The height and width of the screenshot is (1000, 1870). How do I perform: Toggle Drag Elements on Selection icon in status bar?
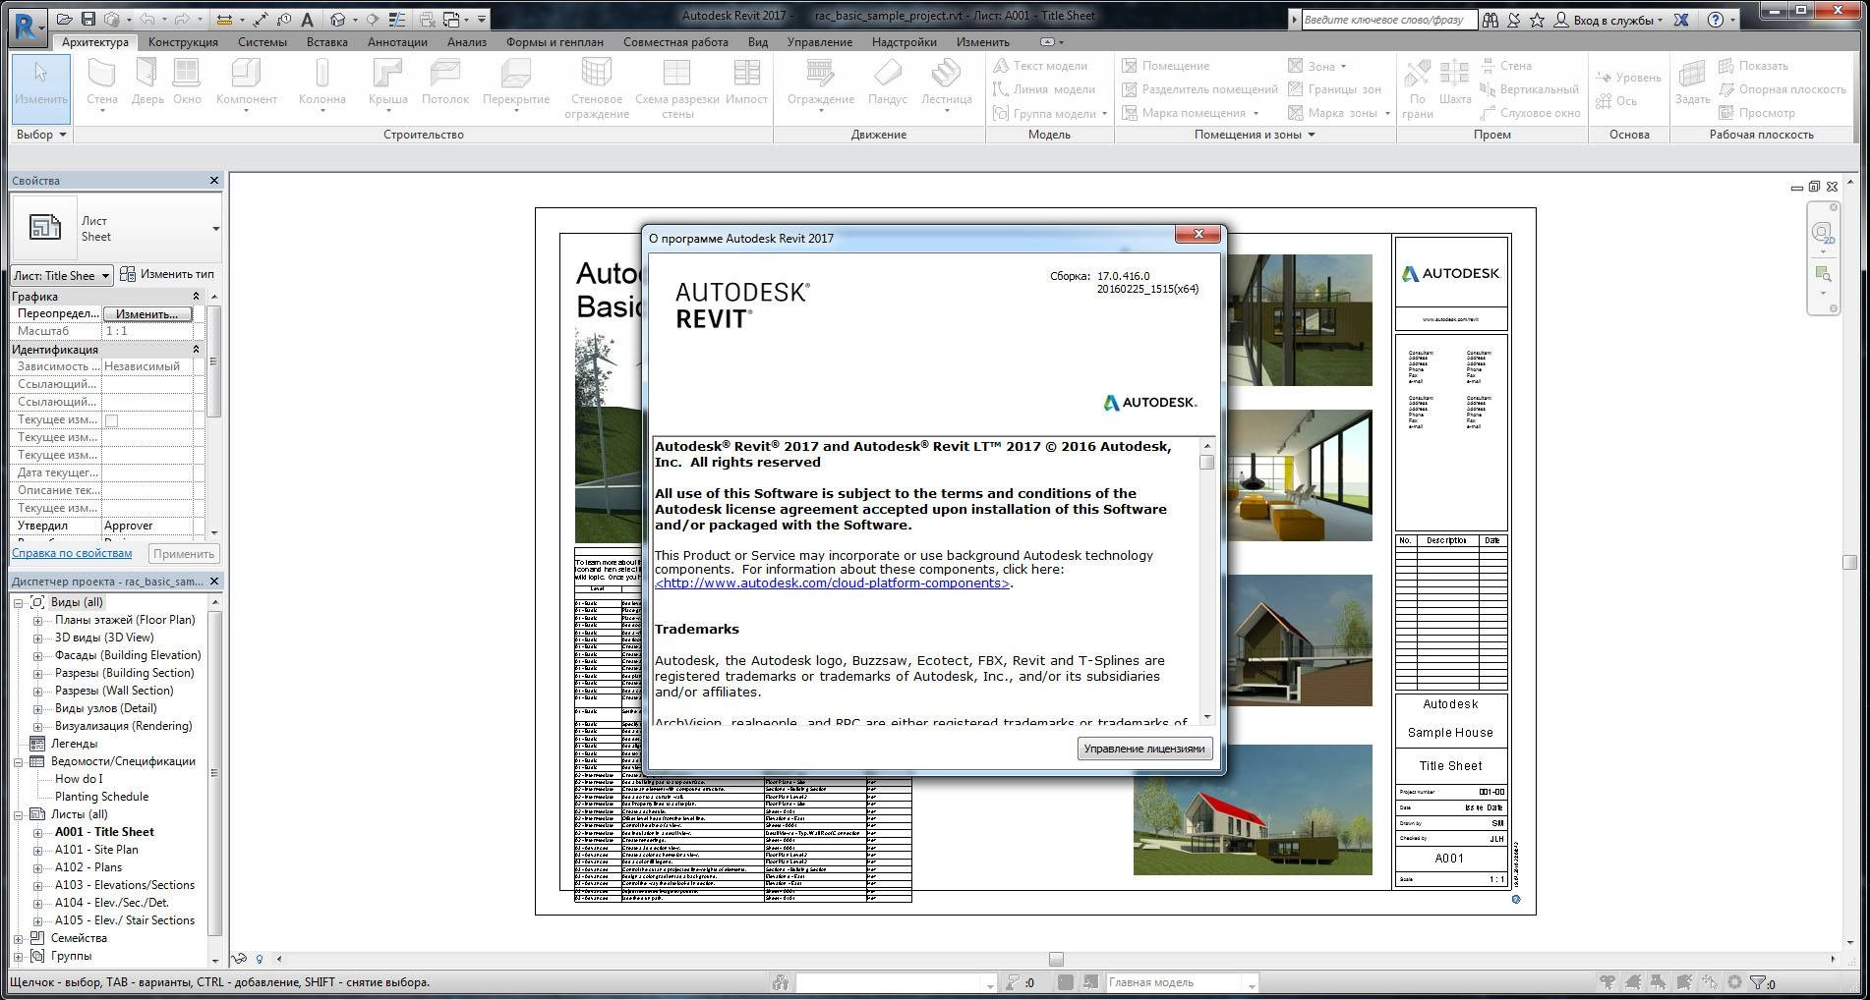(1710, 982)
